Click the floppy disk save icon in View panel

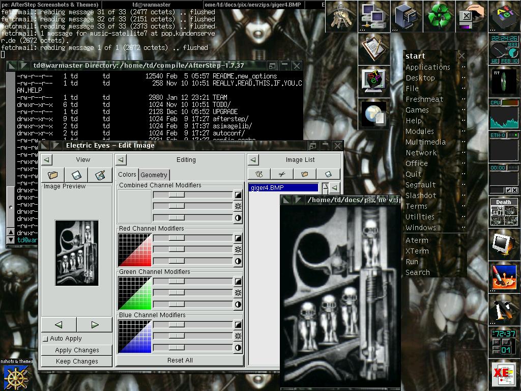tap(76, 175)
